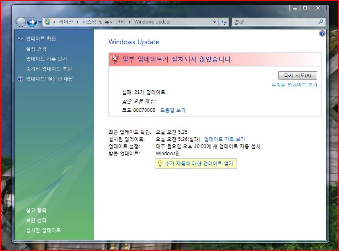Open 설치된 업데이트 at sidebar bottom
Screen dimensions: 339x251
click(x=43, y=230)
